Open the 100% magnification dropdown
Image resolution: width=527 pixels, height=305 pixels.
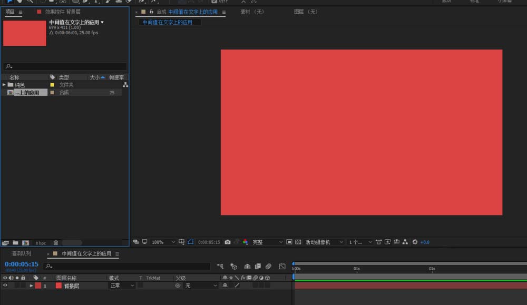(x=163, y=242)
